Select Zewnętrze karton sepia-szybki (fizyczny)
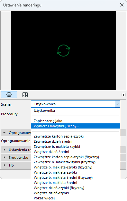Screen dimensions: 127x201 (x=76, y=157)
